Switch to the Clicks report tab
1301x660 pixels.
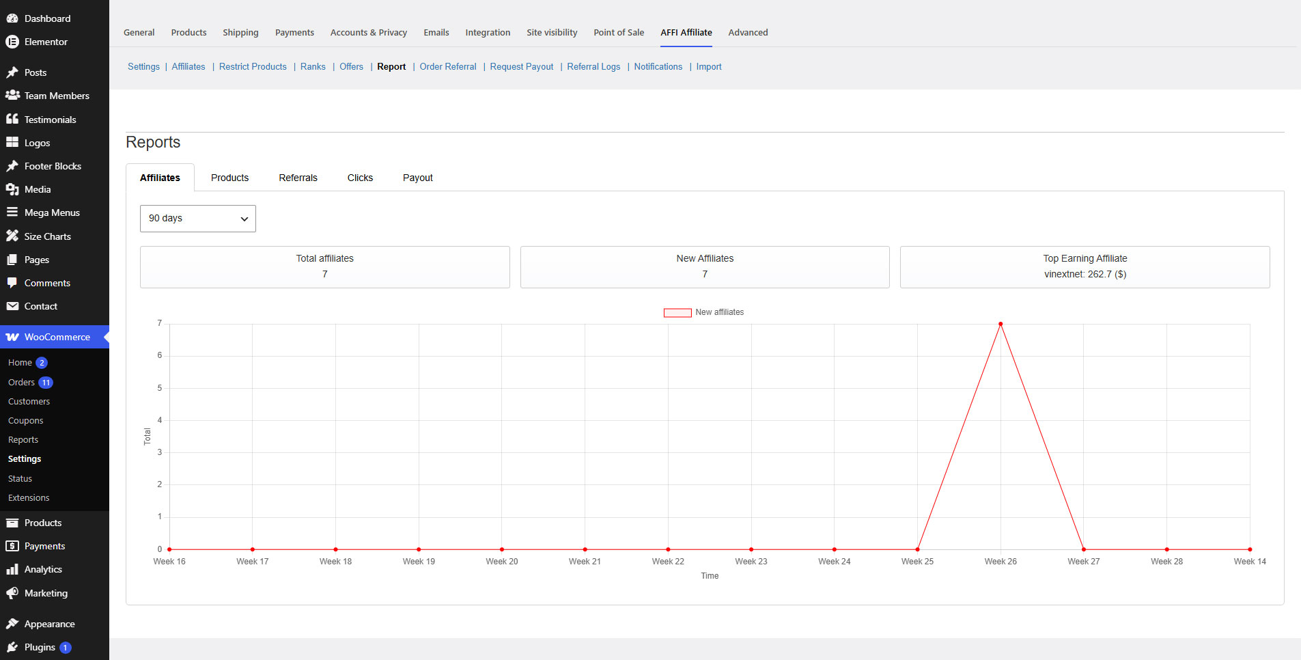[360, 178]
